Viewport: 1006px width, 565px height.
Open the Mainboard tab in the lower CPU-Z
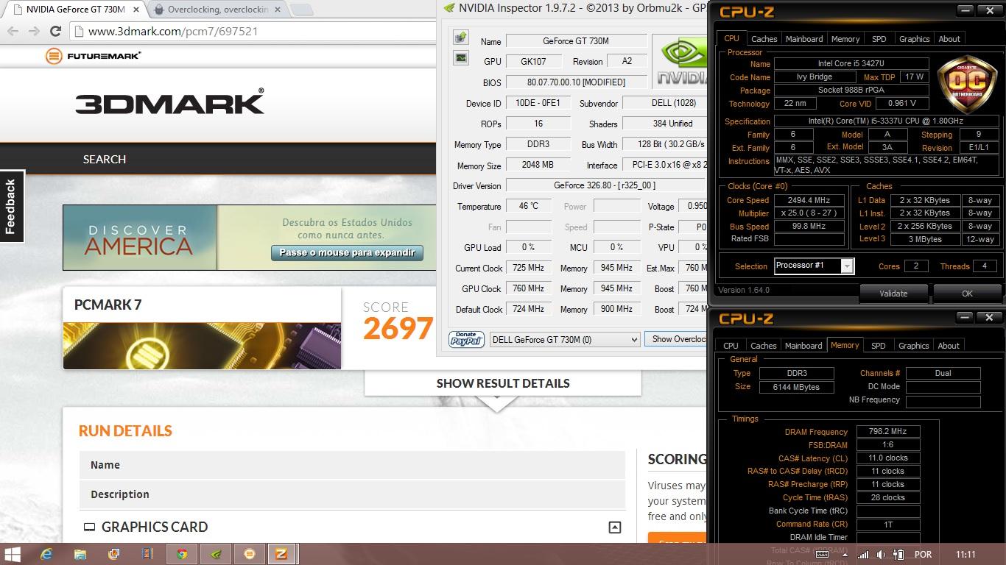point(803,346)
